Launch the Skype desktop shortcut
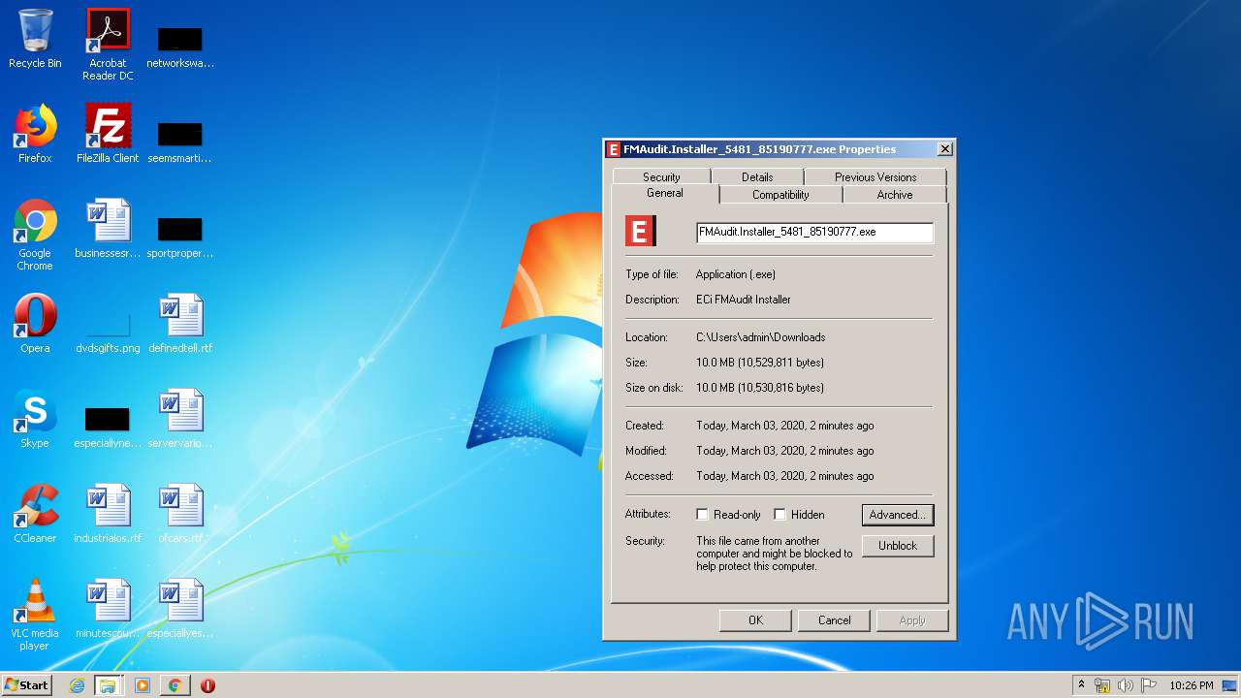 click(35, 419)
